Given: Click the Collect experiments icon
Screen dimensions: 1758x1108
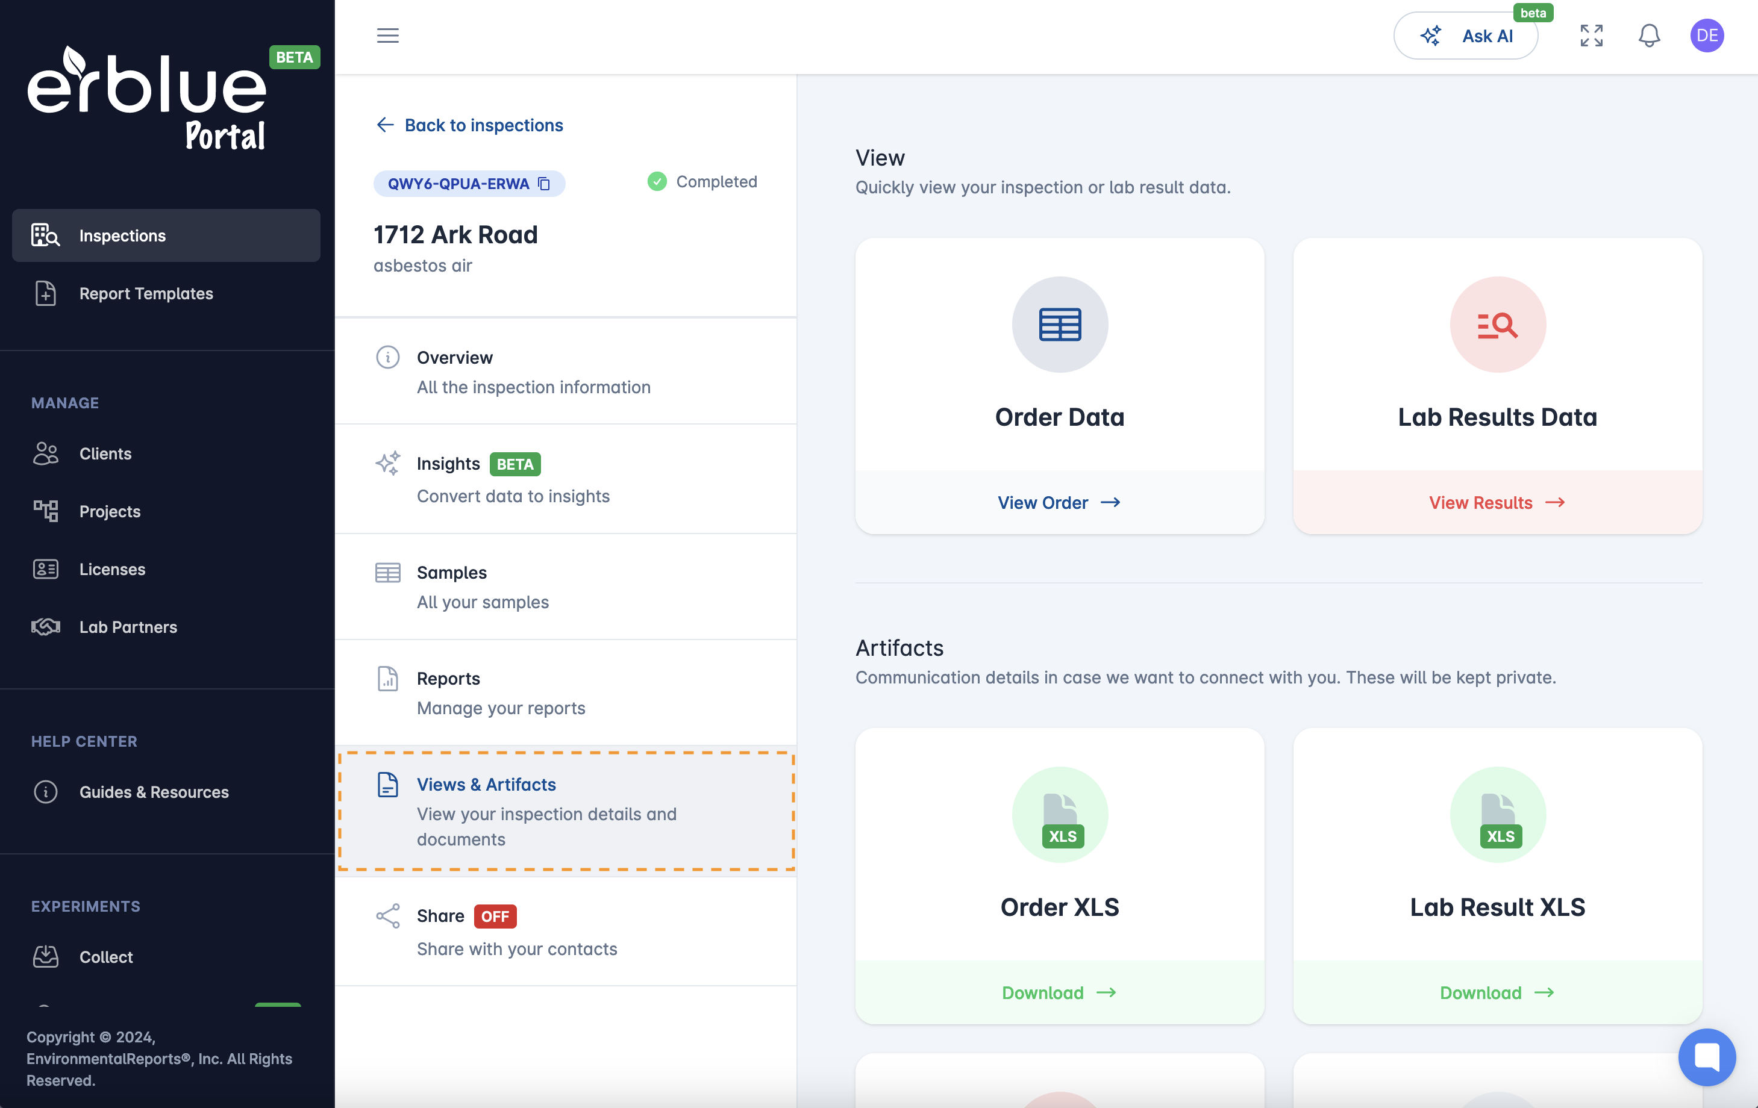Looking at the screenshot, I should point(45,956).
